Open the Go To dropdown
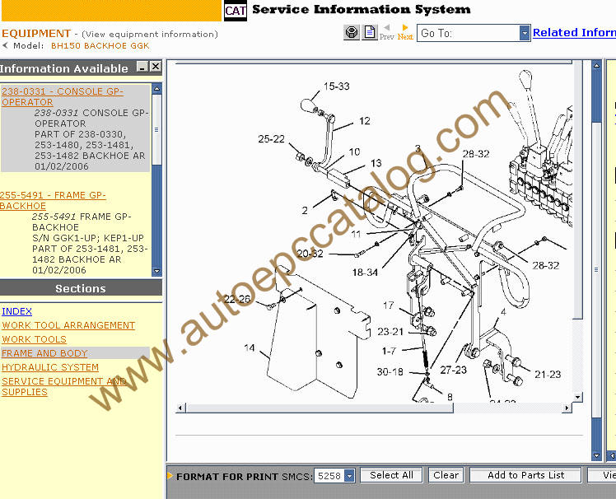This screenshot has width=616, height=499. [525, 33]
